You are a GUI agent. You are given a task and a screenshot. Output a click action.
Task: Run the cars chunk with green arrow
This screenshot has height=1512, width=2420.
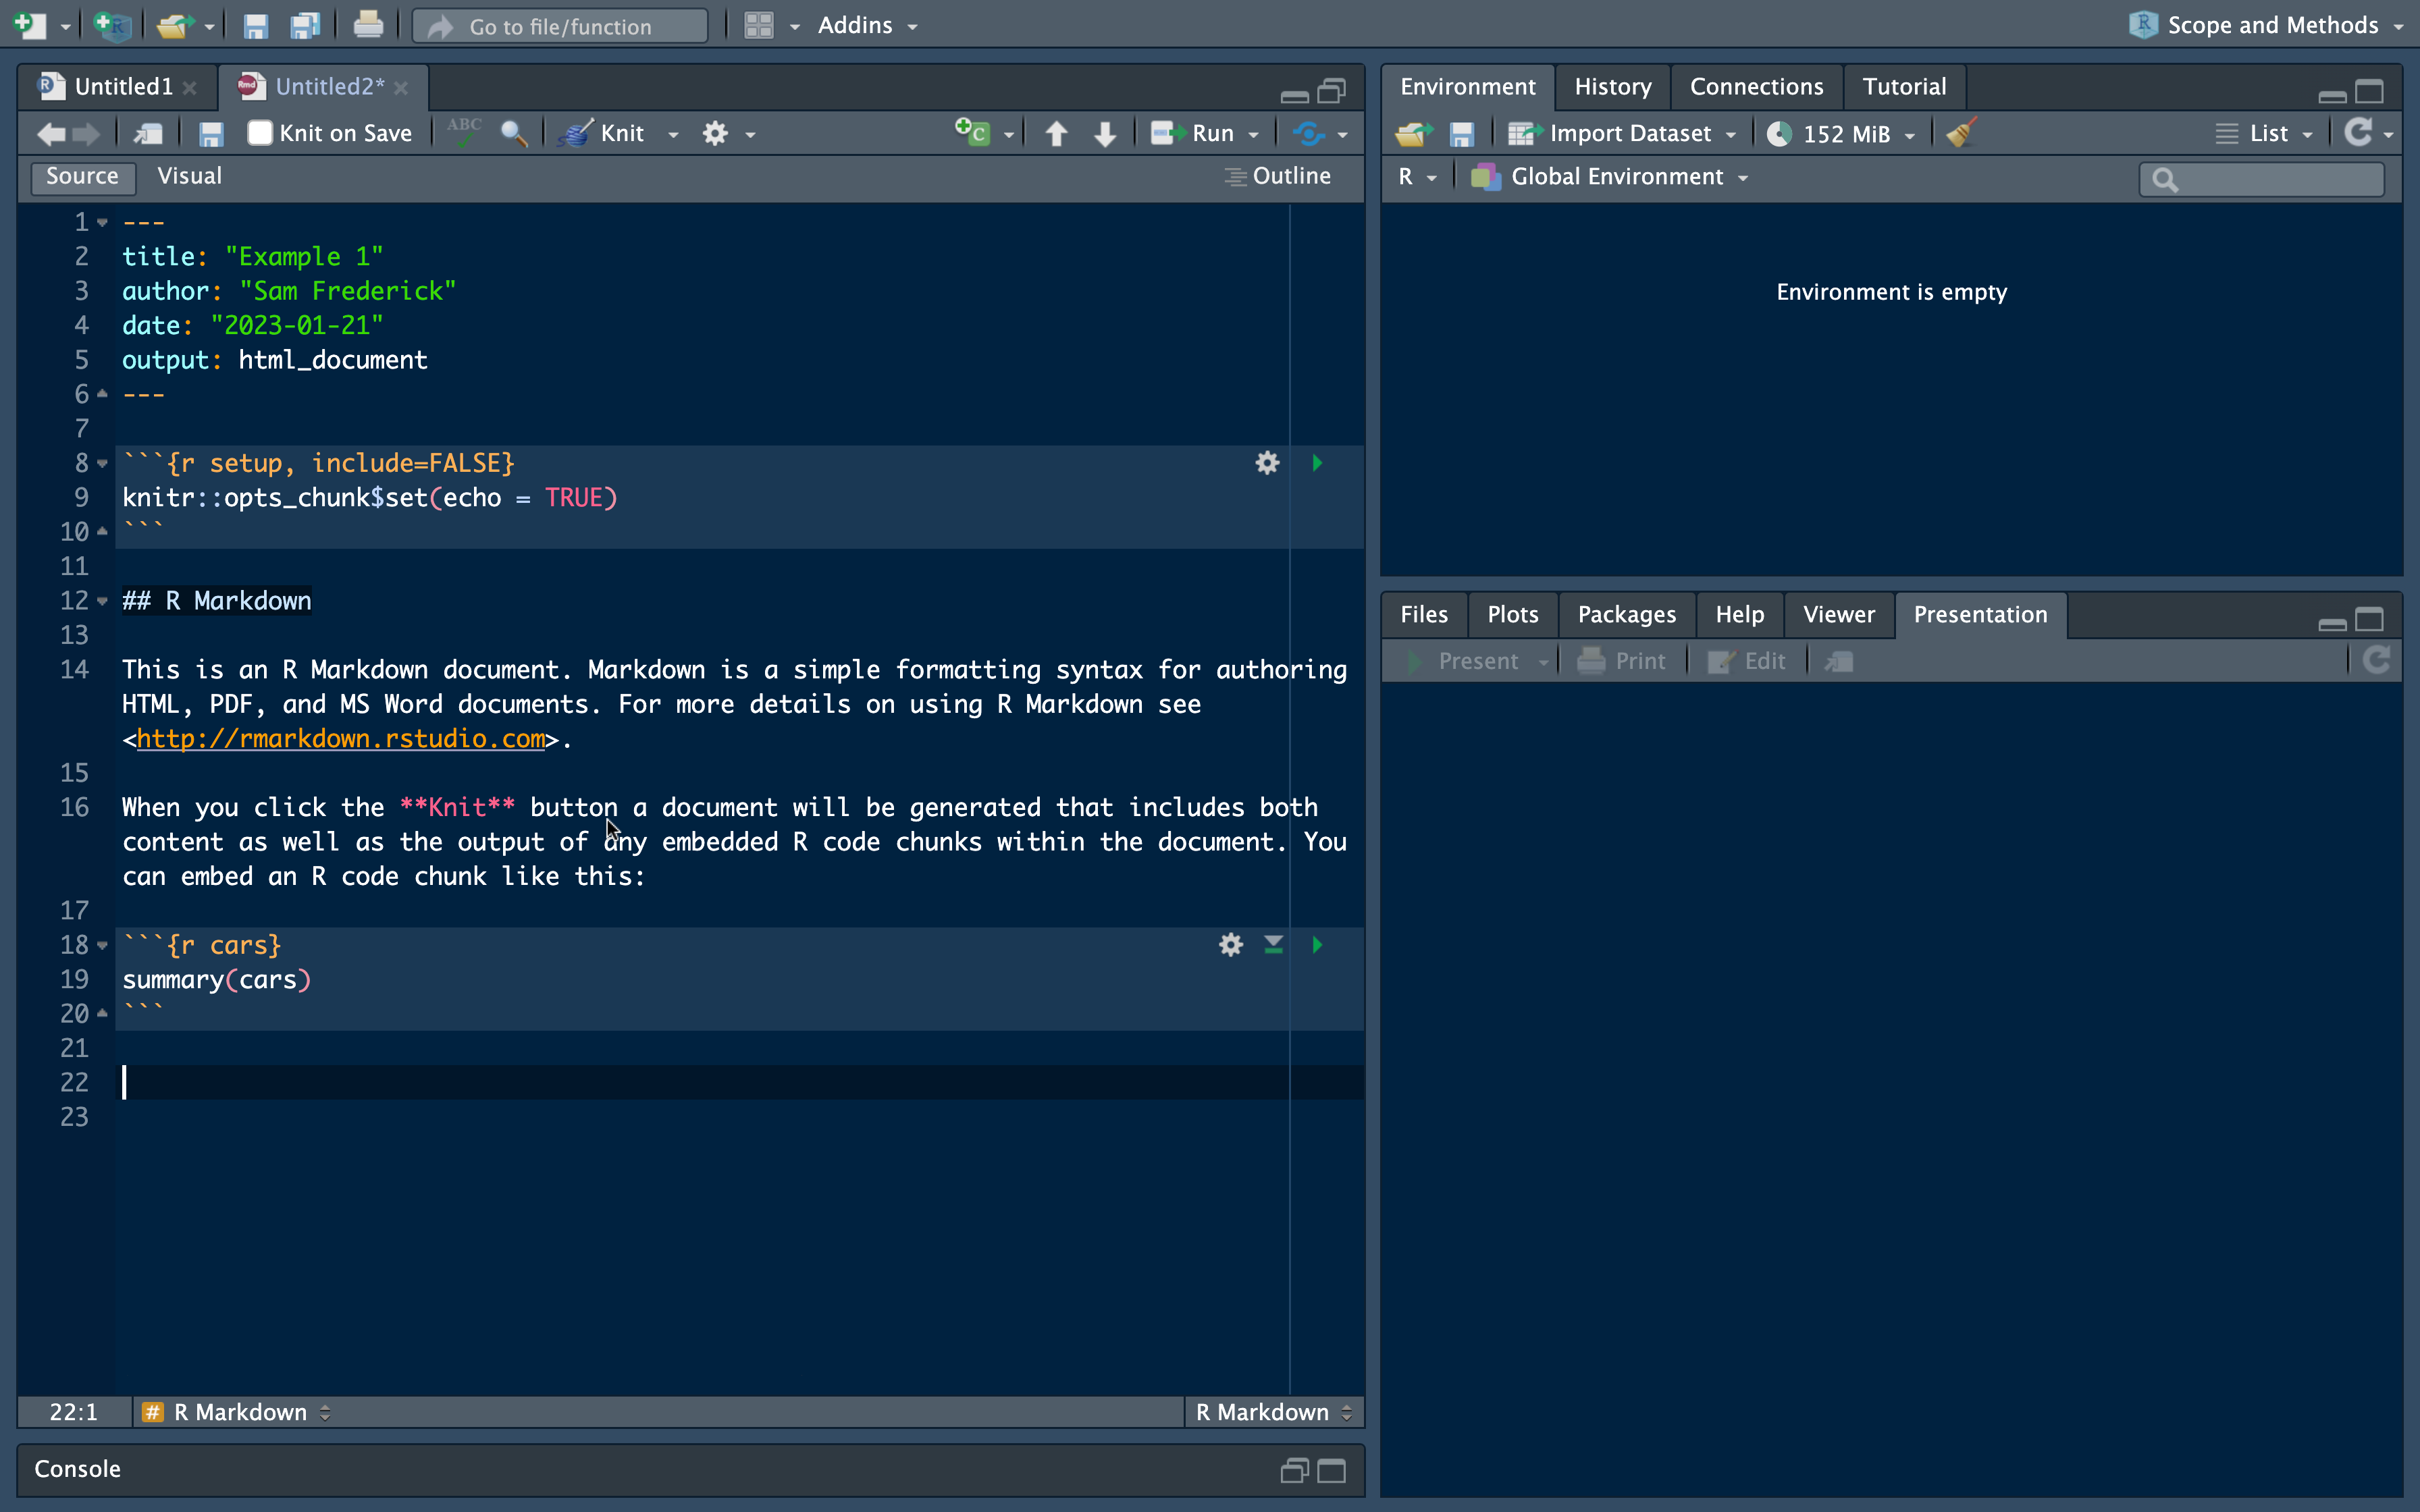(1317, 945)
